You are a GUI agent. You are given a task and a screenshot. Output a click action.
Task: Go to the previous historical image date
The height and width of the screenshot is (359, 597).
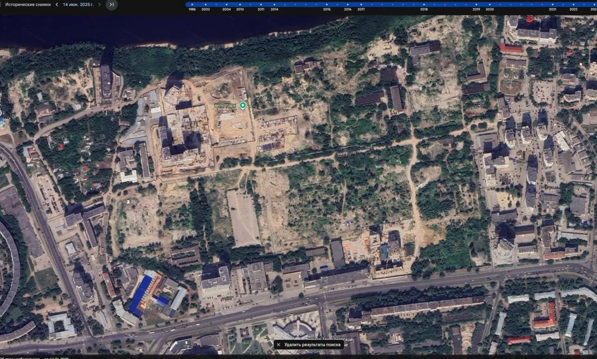click(x=56, y=5)
